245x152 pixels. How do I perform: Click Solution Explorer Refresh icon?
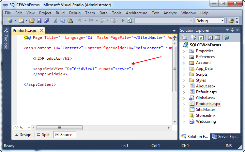(201, 38)
